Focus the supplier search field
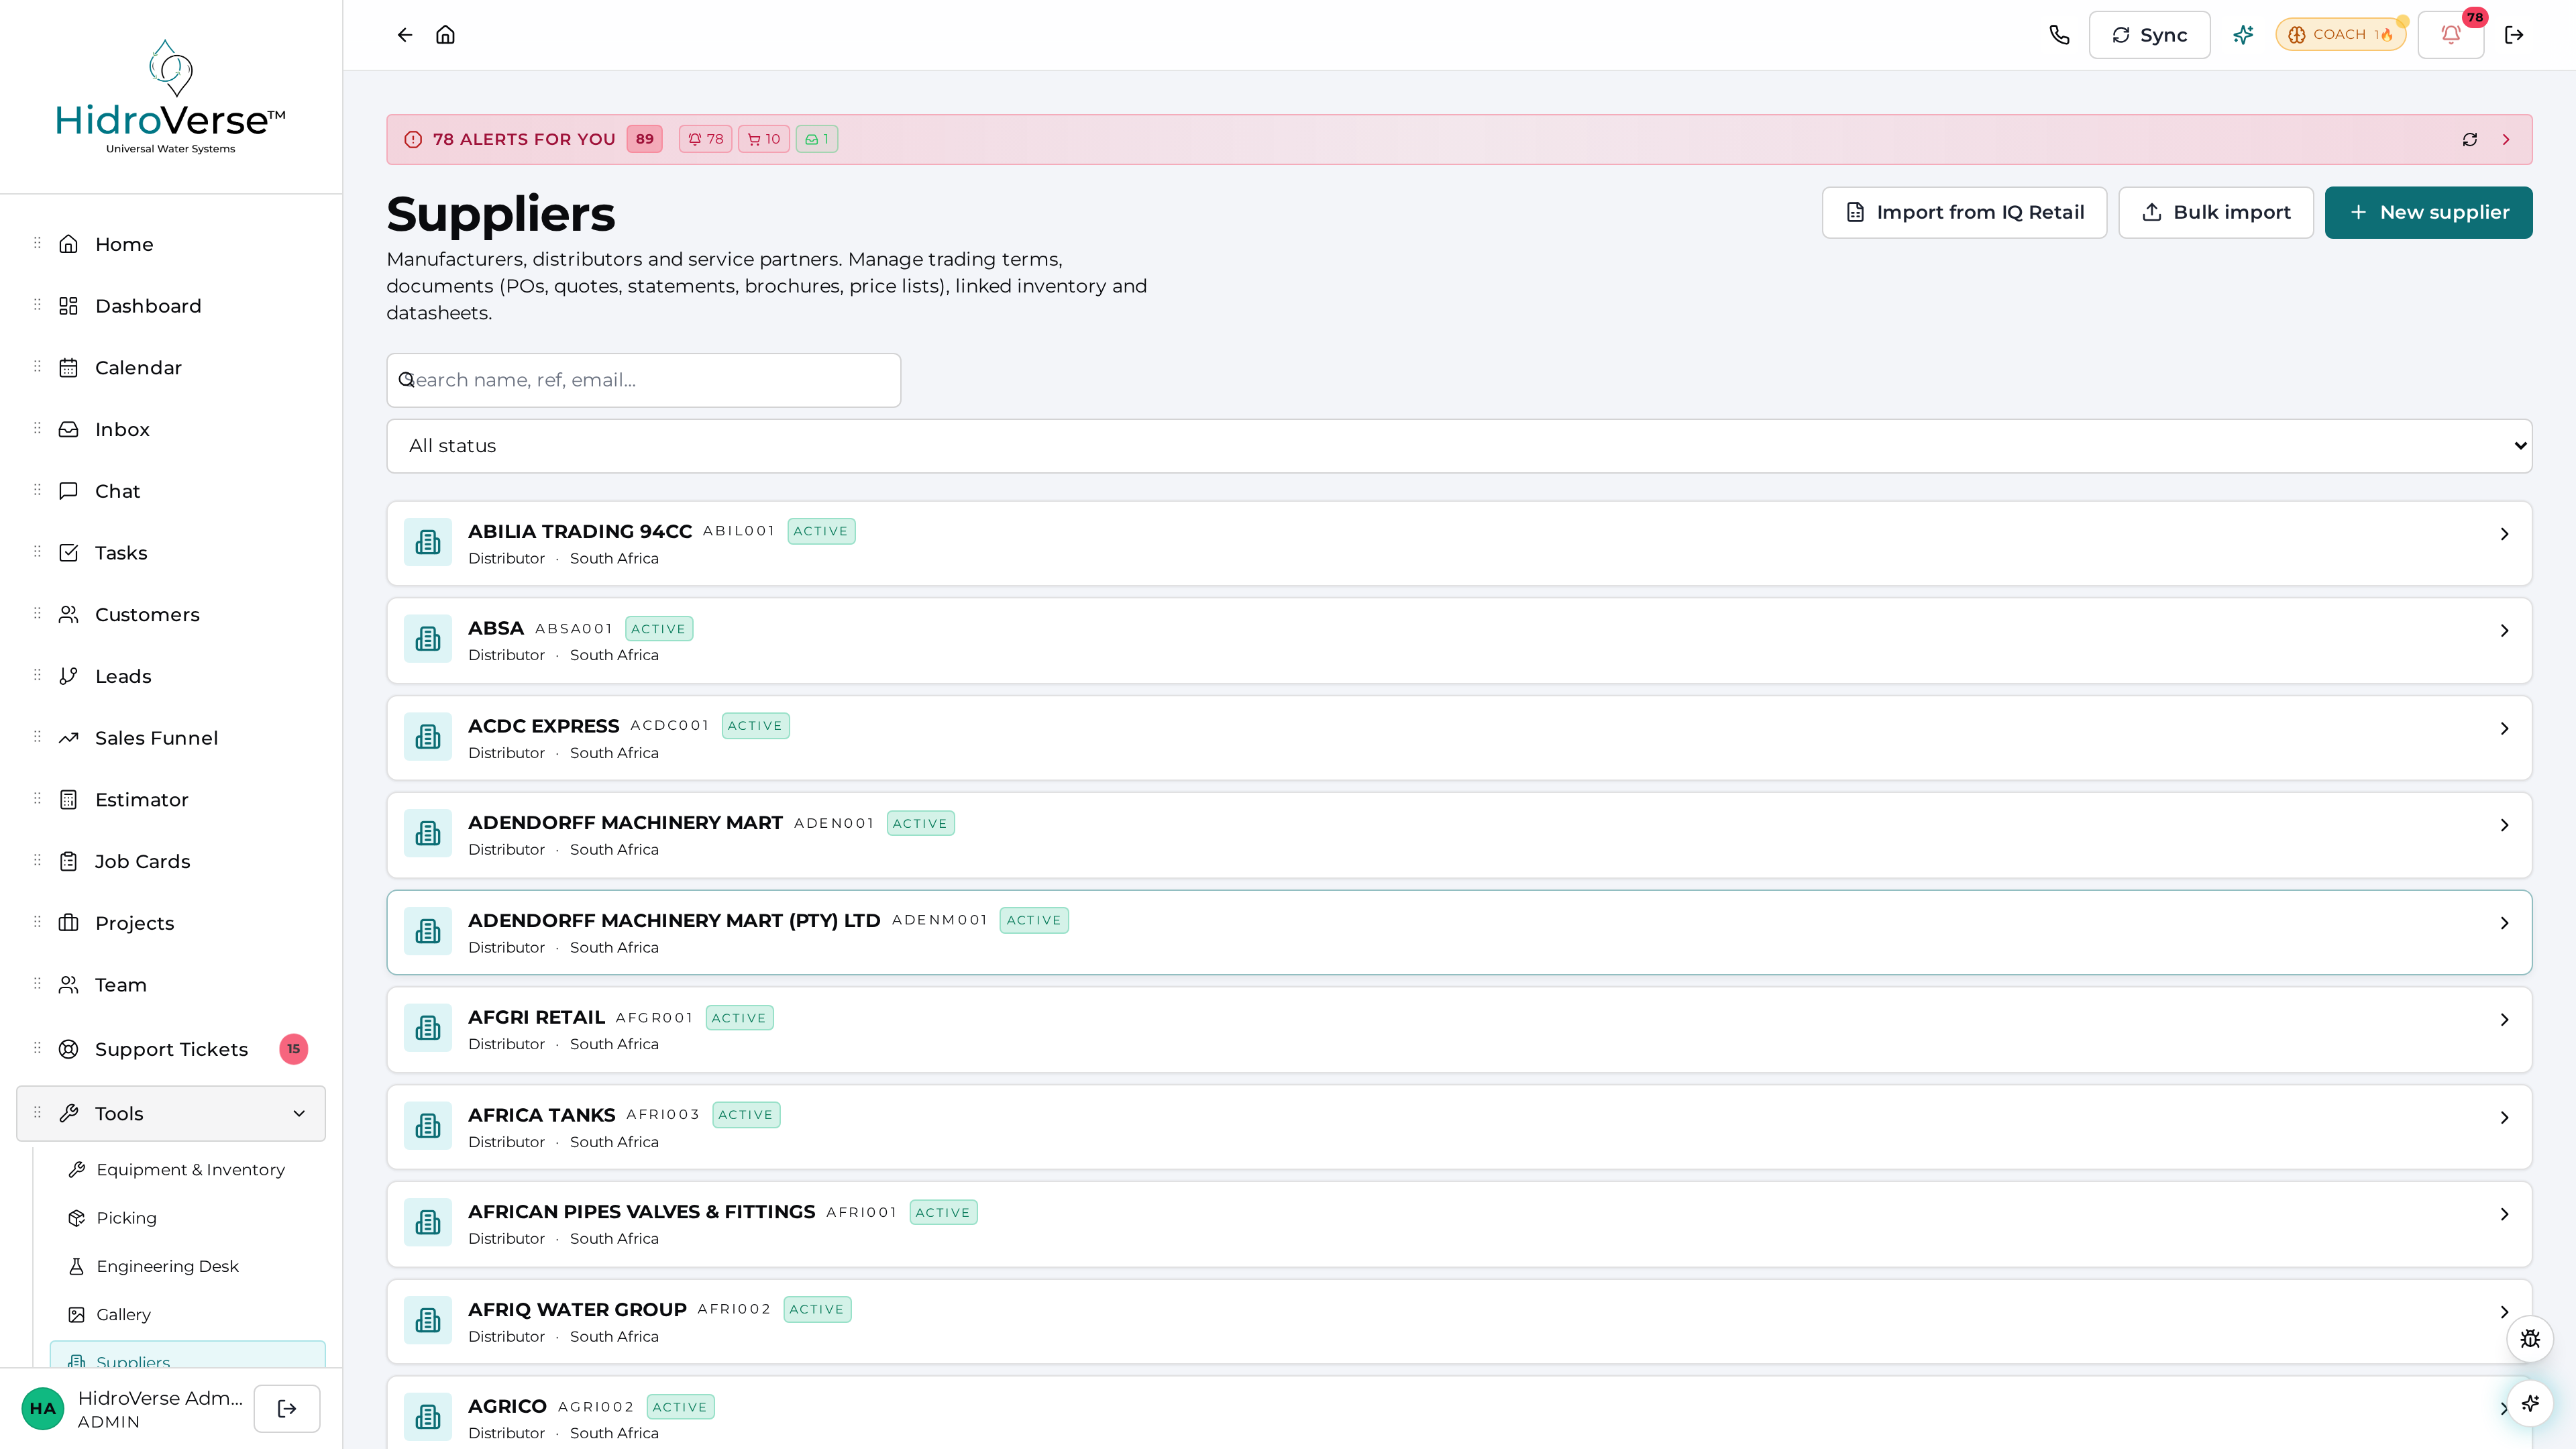2576x1449 pixels. (644, 380)
